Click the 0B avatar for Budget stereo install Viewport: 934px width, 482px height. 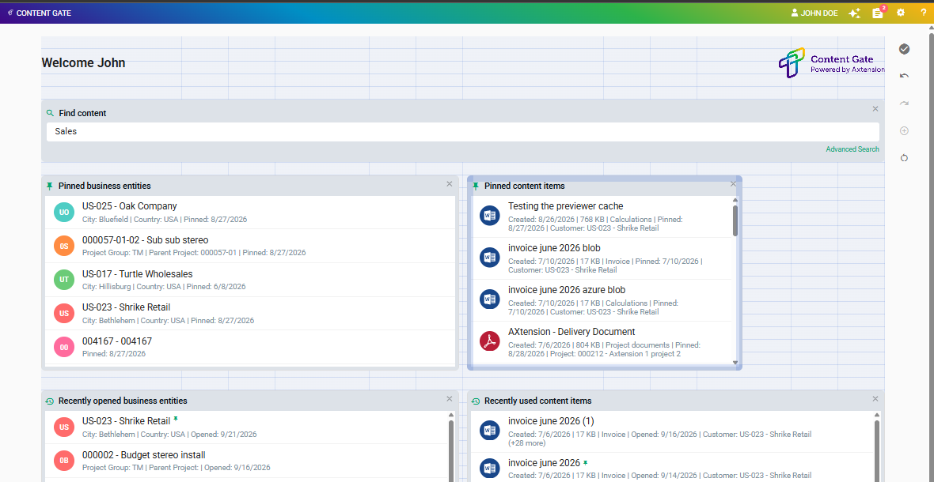64,461
